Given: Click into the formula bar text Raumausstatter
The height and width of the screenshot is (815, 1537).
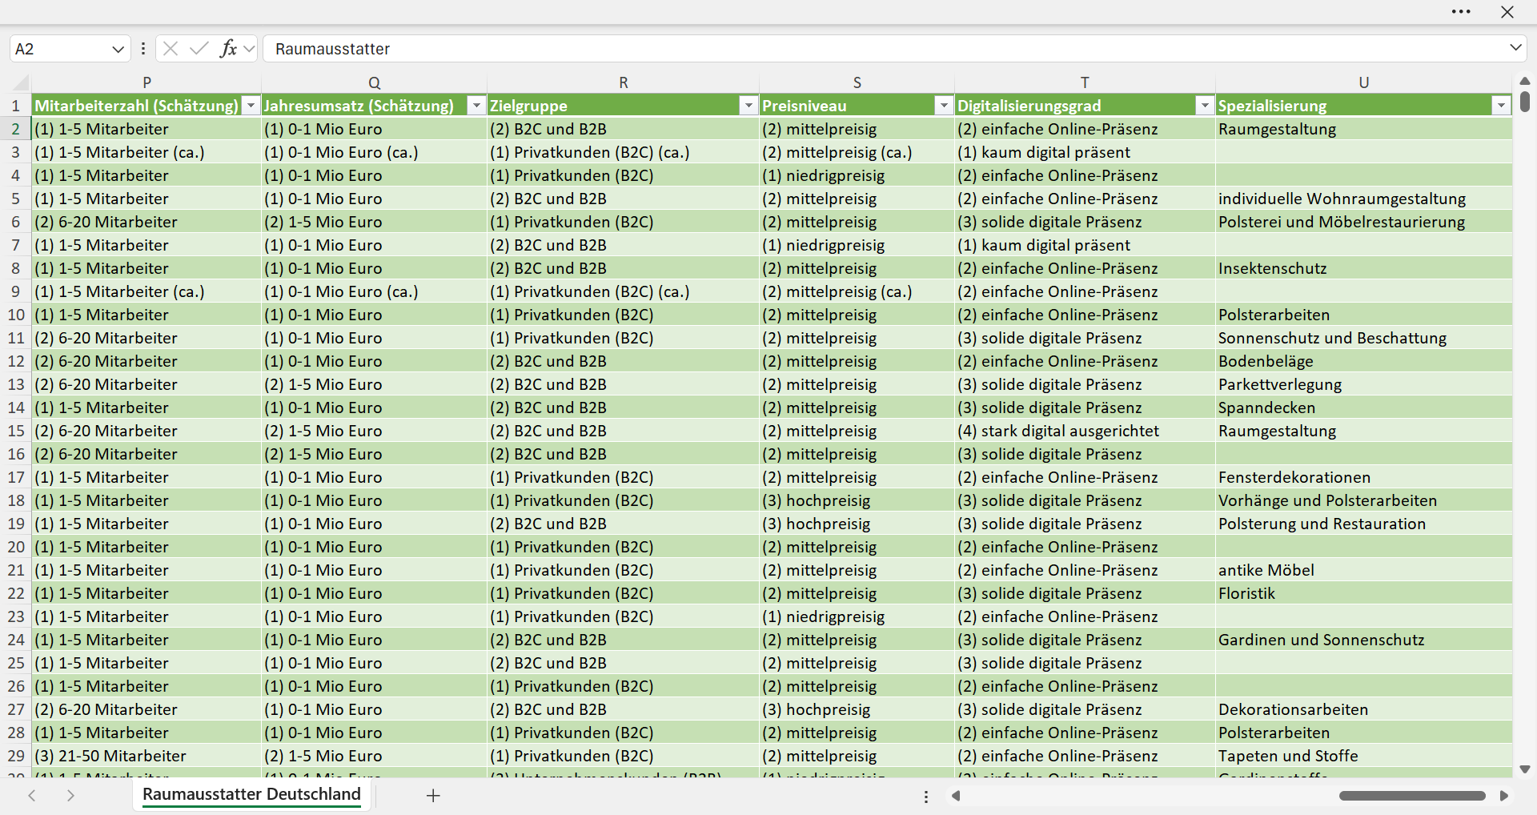Looking at the screenshot, I should click(332, 49).
